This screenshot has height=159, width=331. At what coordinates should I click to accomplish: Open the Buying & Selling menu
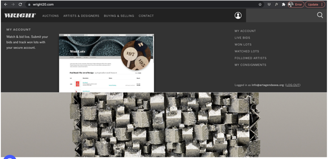point(119,16)
